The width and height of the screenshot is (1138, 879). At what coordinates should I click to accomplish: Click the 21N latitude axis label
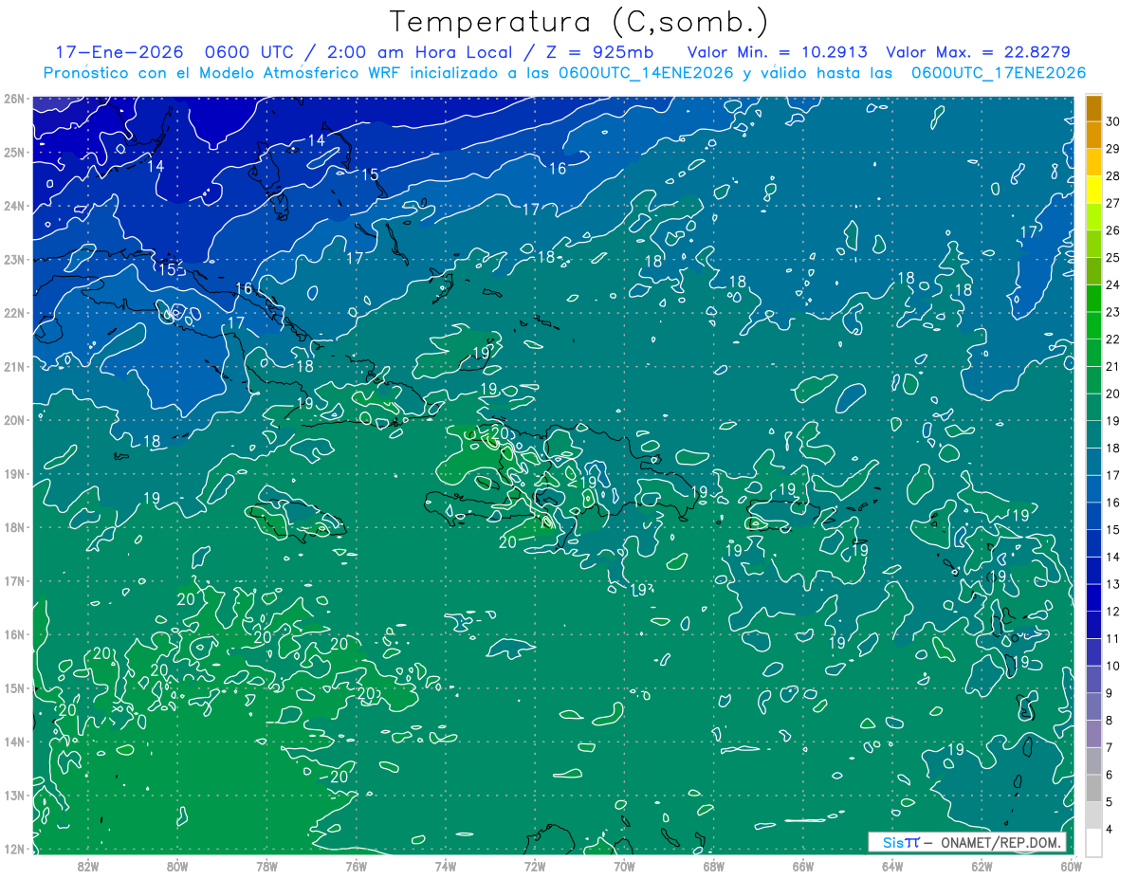coord(13,366)
